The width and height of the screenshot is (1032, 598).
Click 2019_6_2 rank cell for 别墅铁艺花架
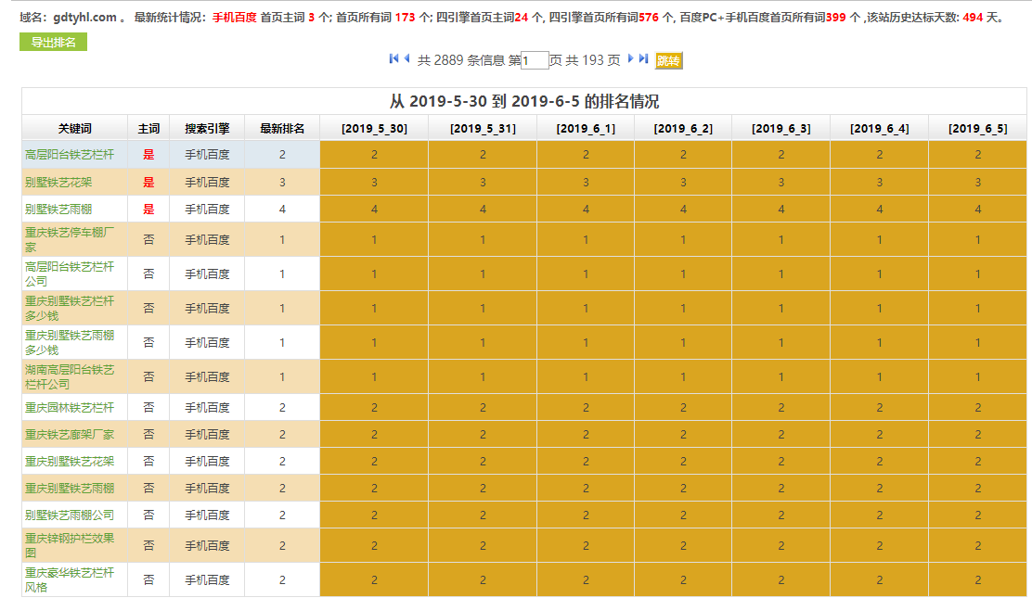(683, 183)
